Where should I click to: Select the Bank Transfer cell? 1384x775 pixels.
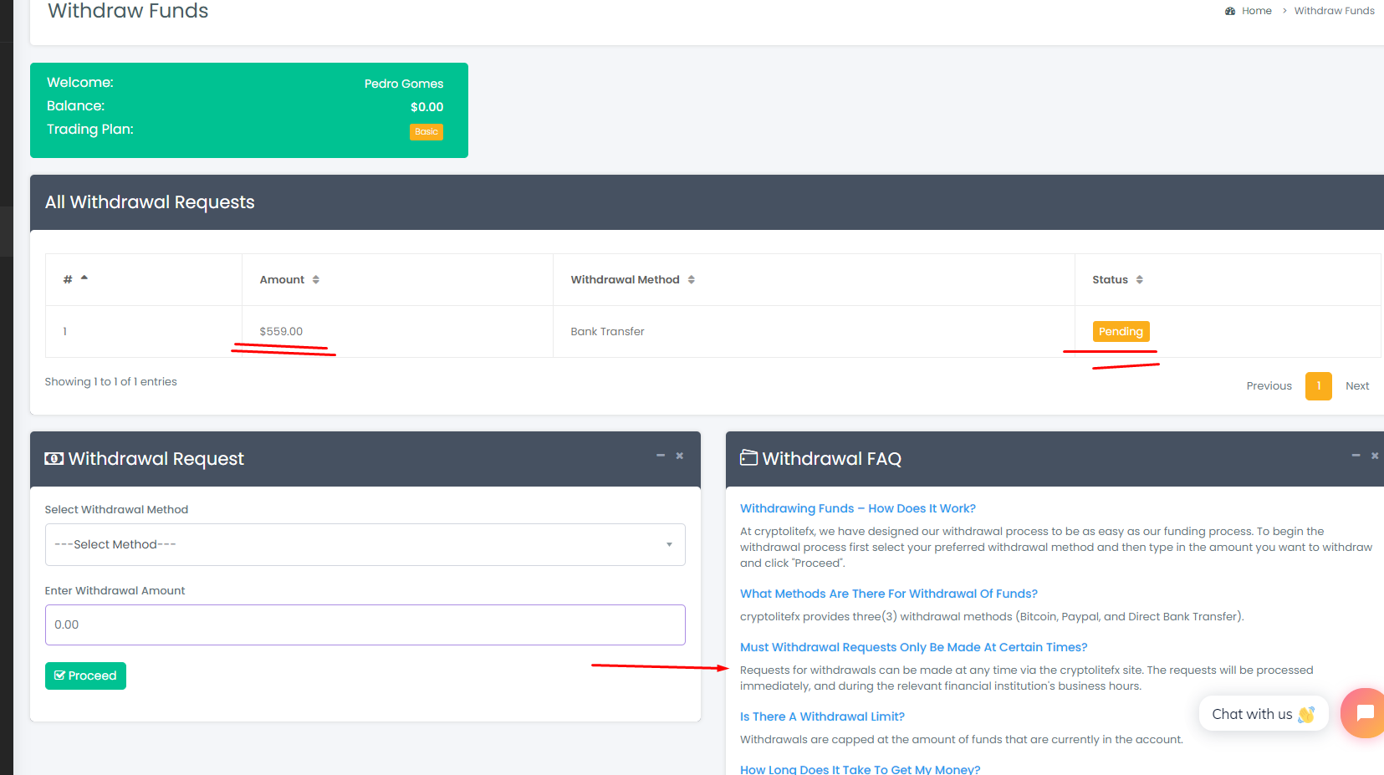[x=814, y=331]
